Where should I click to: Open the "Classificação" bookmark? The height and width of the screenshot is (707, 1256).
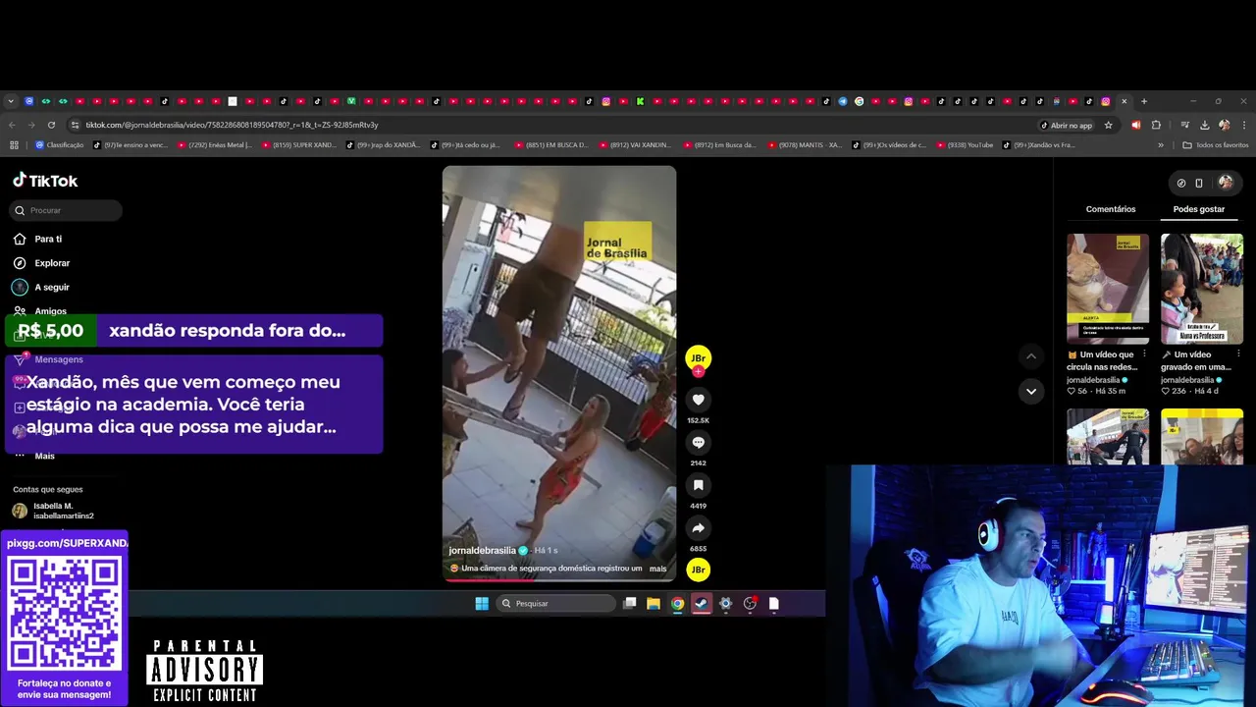(60, 145)
